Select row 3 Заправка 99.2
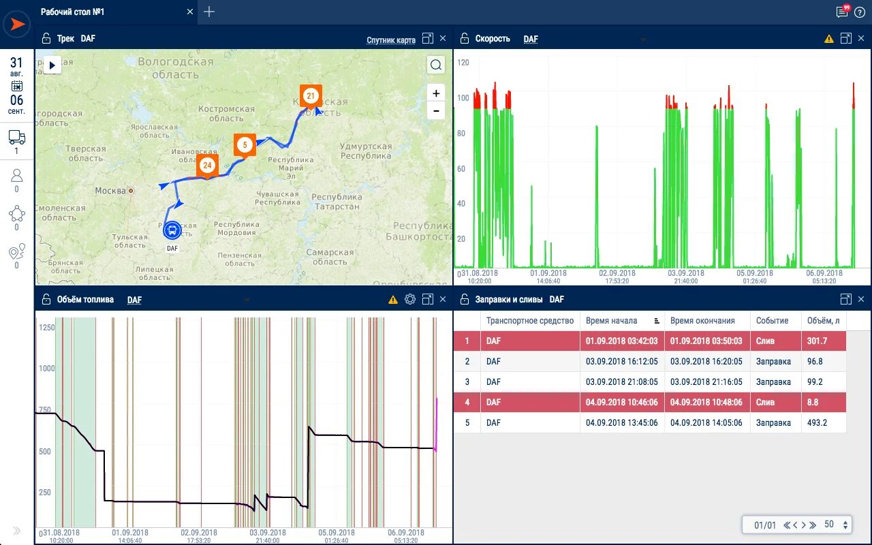 [650, 381]
